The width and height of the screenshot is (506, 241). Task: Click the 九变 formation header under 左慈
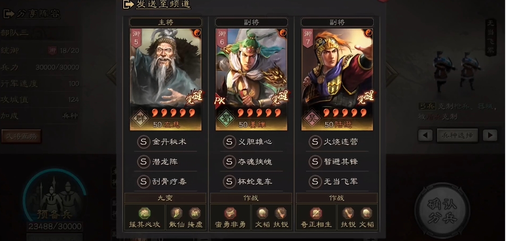(x=165, y=198)
